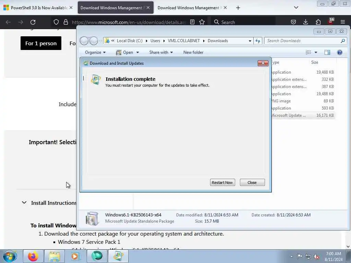Open a new Firefox tab

(238, 8)
